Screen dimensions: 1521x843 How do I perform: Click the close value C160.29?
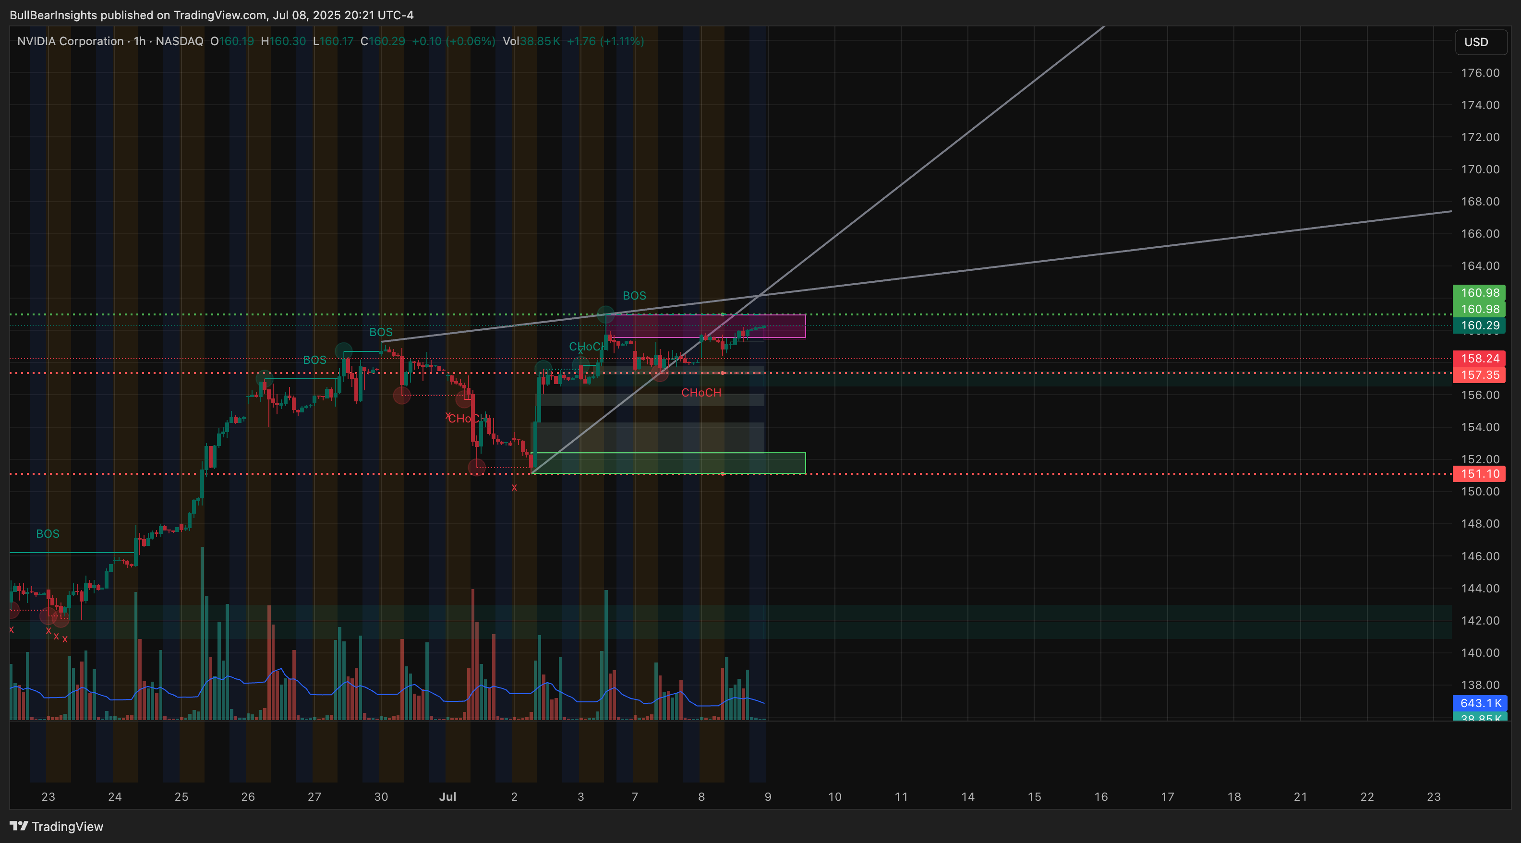click(x=383, y=41)
